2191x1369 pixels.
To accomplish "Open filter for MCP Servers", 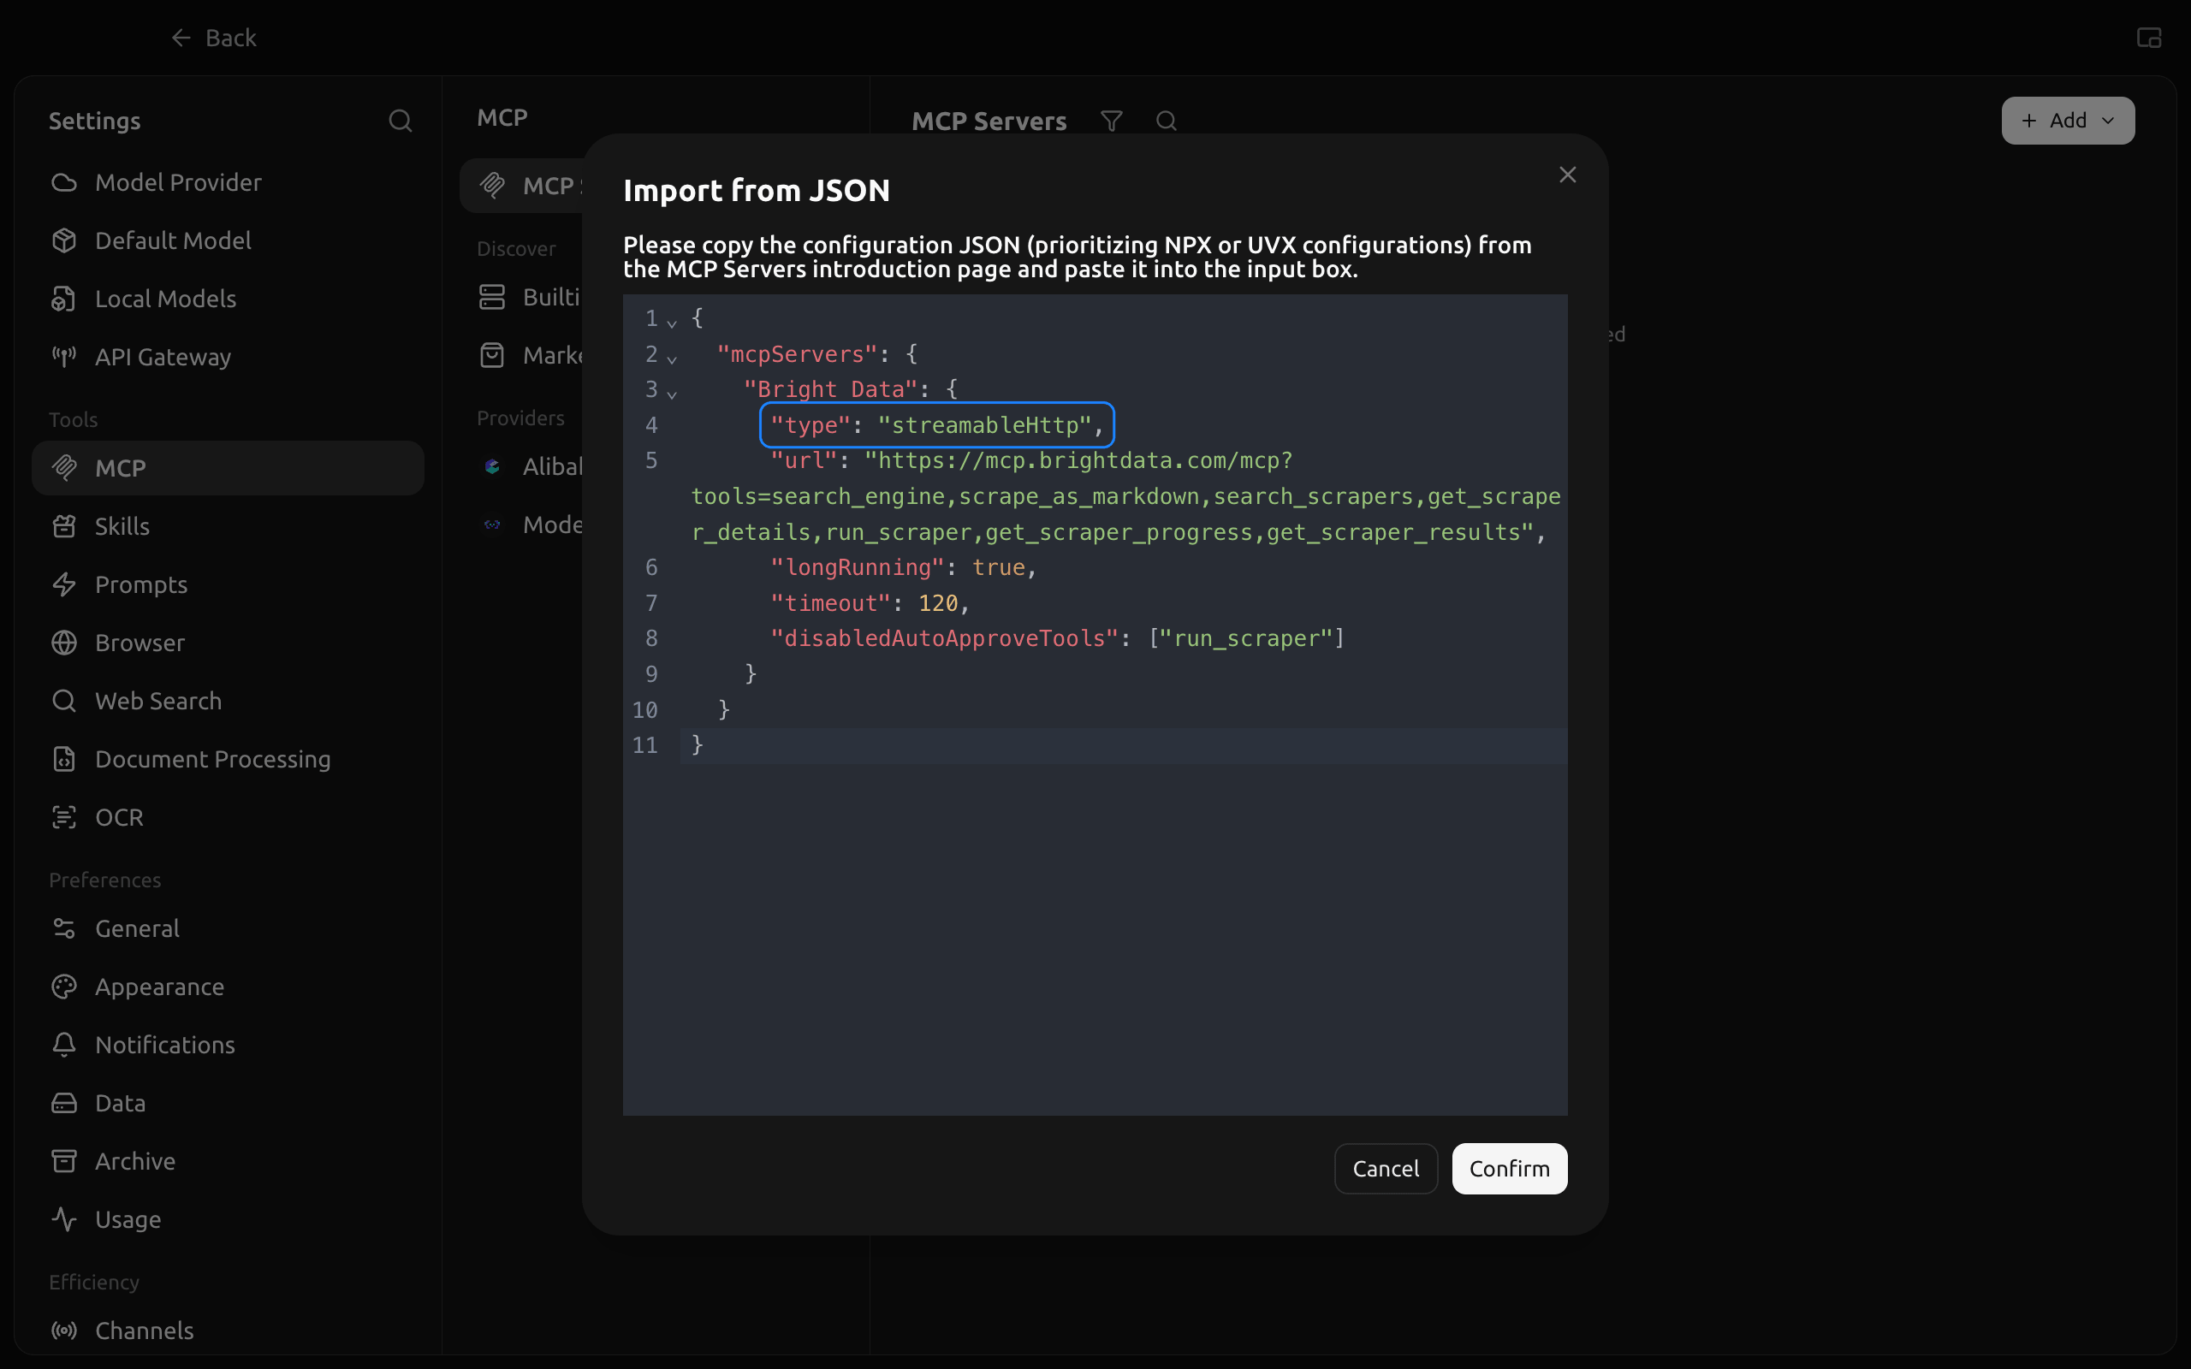I will click(x=1111, y=121).
